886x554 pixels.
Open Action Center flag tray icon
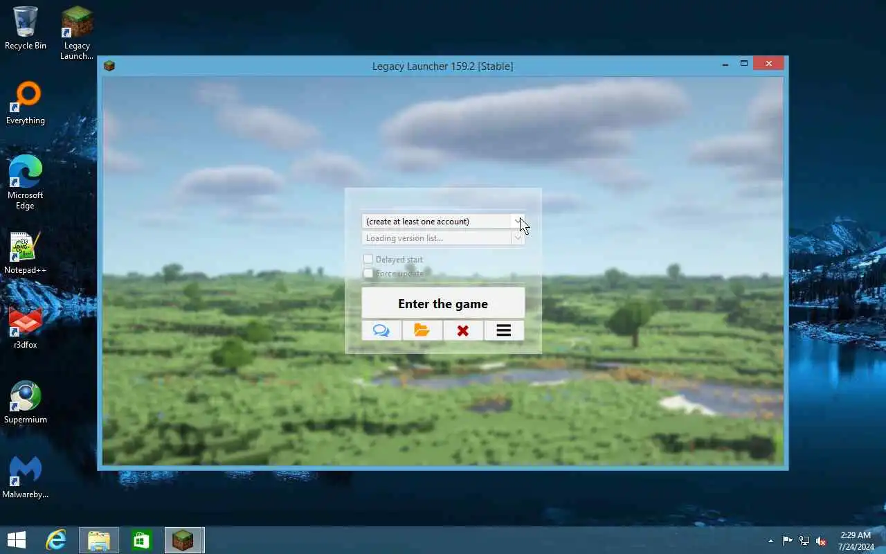[788, 541]
